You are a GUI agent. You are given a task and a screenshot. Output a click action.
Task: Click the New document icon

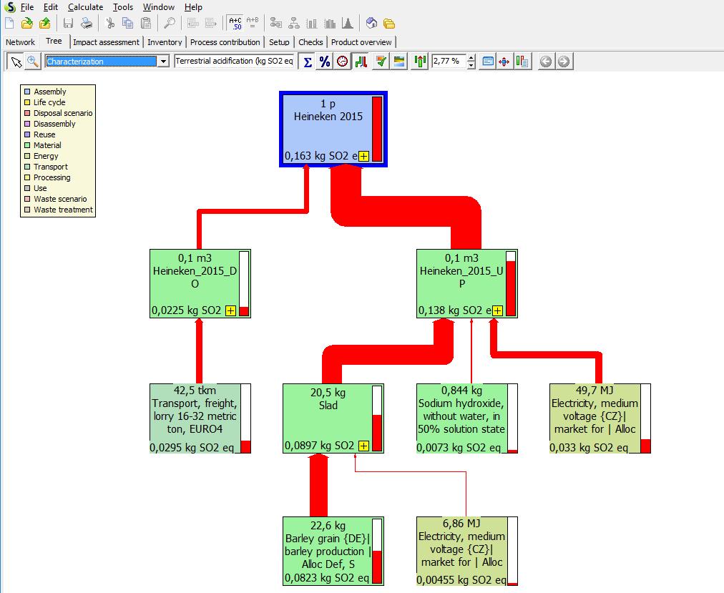pos(9,23)
